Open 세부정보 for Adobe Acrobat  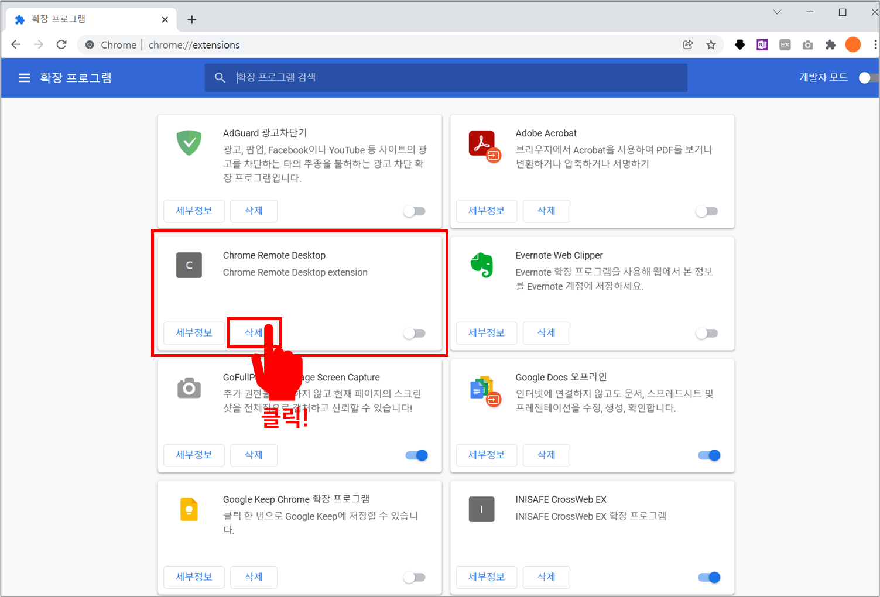(487, 211)
